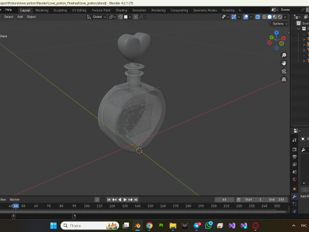This screenshot has height=232, width=309.
Task: Switch to the Sculpting workspace tab
Action: (x=61, y=10)
